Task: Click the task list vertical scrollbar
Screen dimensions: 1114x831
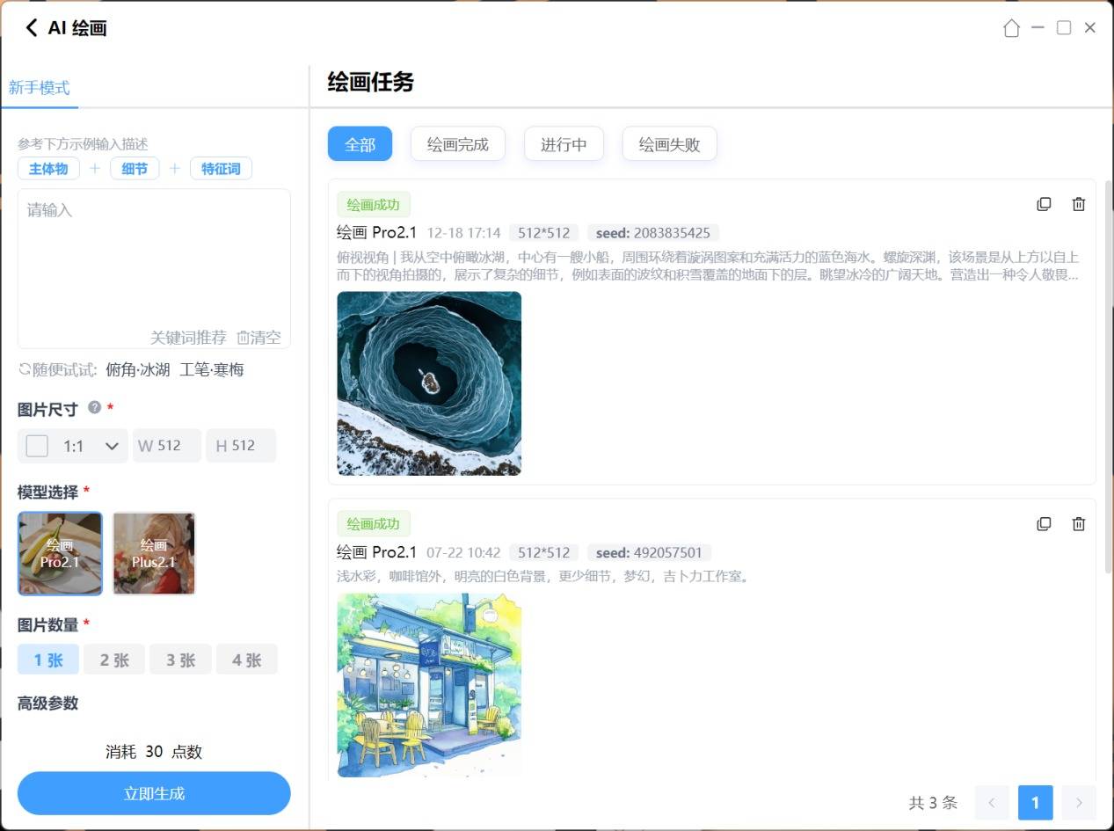Action: 1108,352
